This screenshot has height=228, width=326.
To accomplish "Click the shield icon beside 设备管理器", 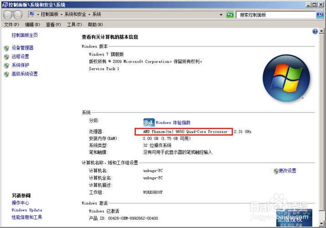I will pyautogui.click(x=7, y=48).
